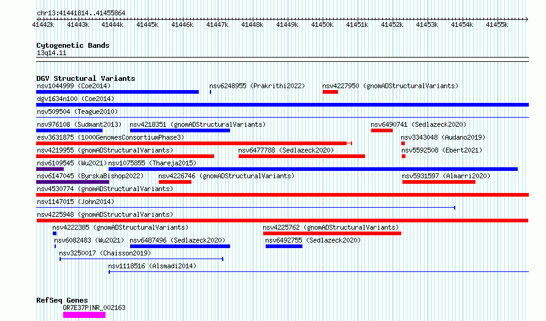This screenshot has width=546, height=321.
Task: Open esv3631875 (1000GenomesConsortiumPhase3) label
Action: (x=110, y=137)
